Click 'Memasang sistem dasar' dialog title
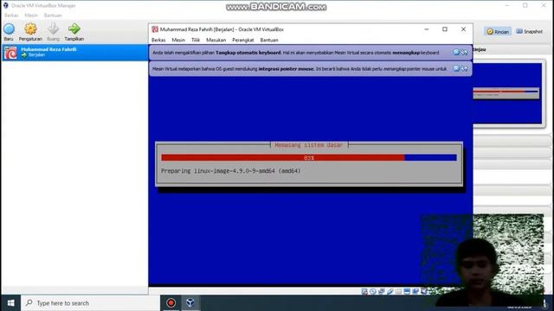Image resolution: width=554 pixels, height=311 pixels. pos(309,145)
